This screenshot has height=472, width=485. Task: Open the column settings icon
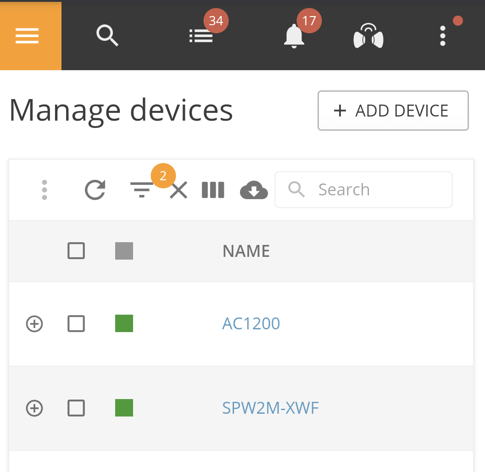[213, 189]
